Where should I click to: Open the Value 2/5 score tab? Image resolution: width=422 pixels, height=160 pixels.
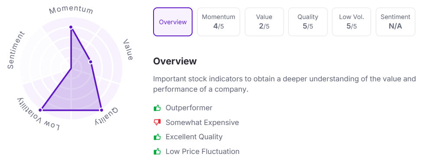click(x=264, y=22)
